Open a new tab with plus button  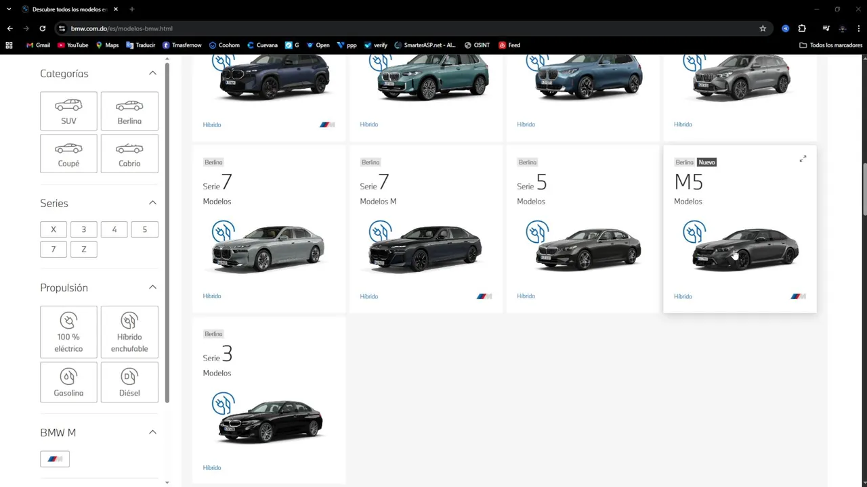coord(132,9)
